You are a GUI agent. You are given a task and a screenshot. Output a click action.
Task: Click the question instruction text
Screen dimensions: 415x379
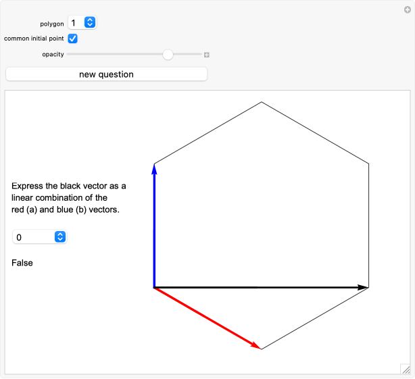(x=68, y=198)
